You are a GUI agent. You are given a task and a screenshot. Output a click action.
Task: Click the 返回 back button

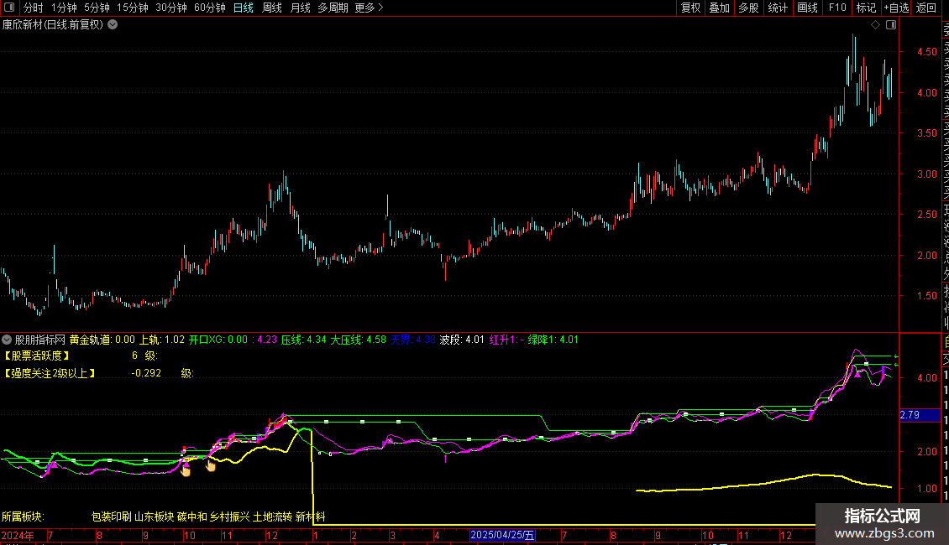pos(926,8)
